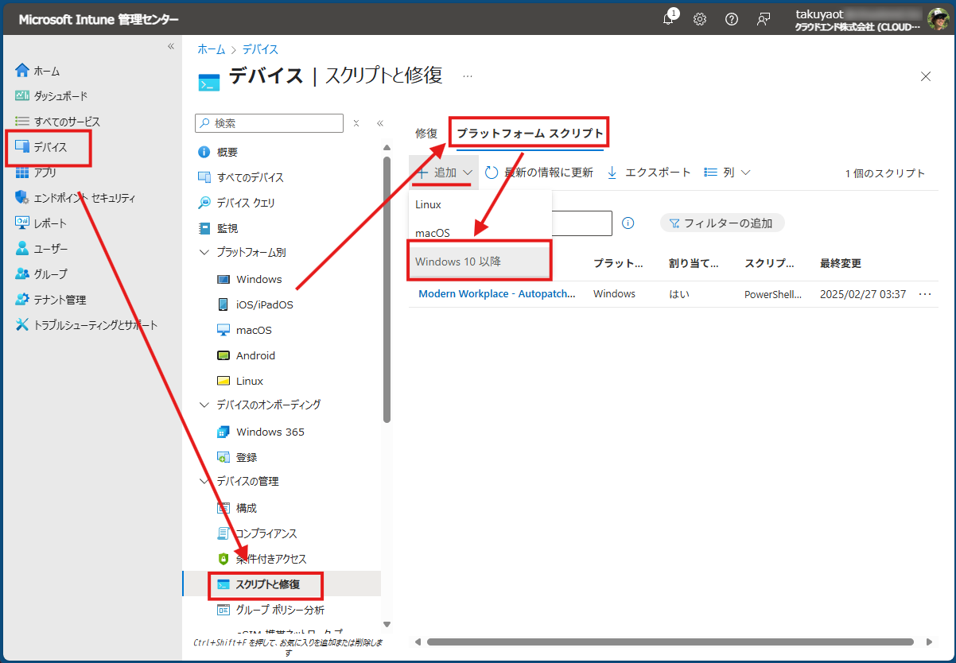The width and height of the screenshot is (956, 663).
Task: Open the help question mark icon
Action: pyautogui.click(x=732, y=19)
